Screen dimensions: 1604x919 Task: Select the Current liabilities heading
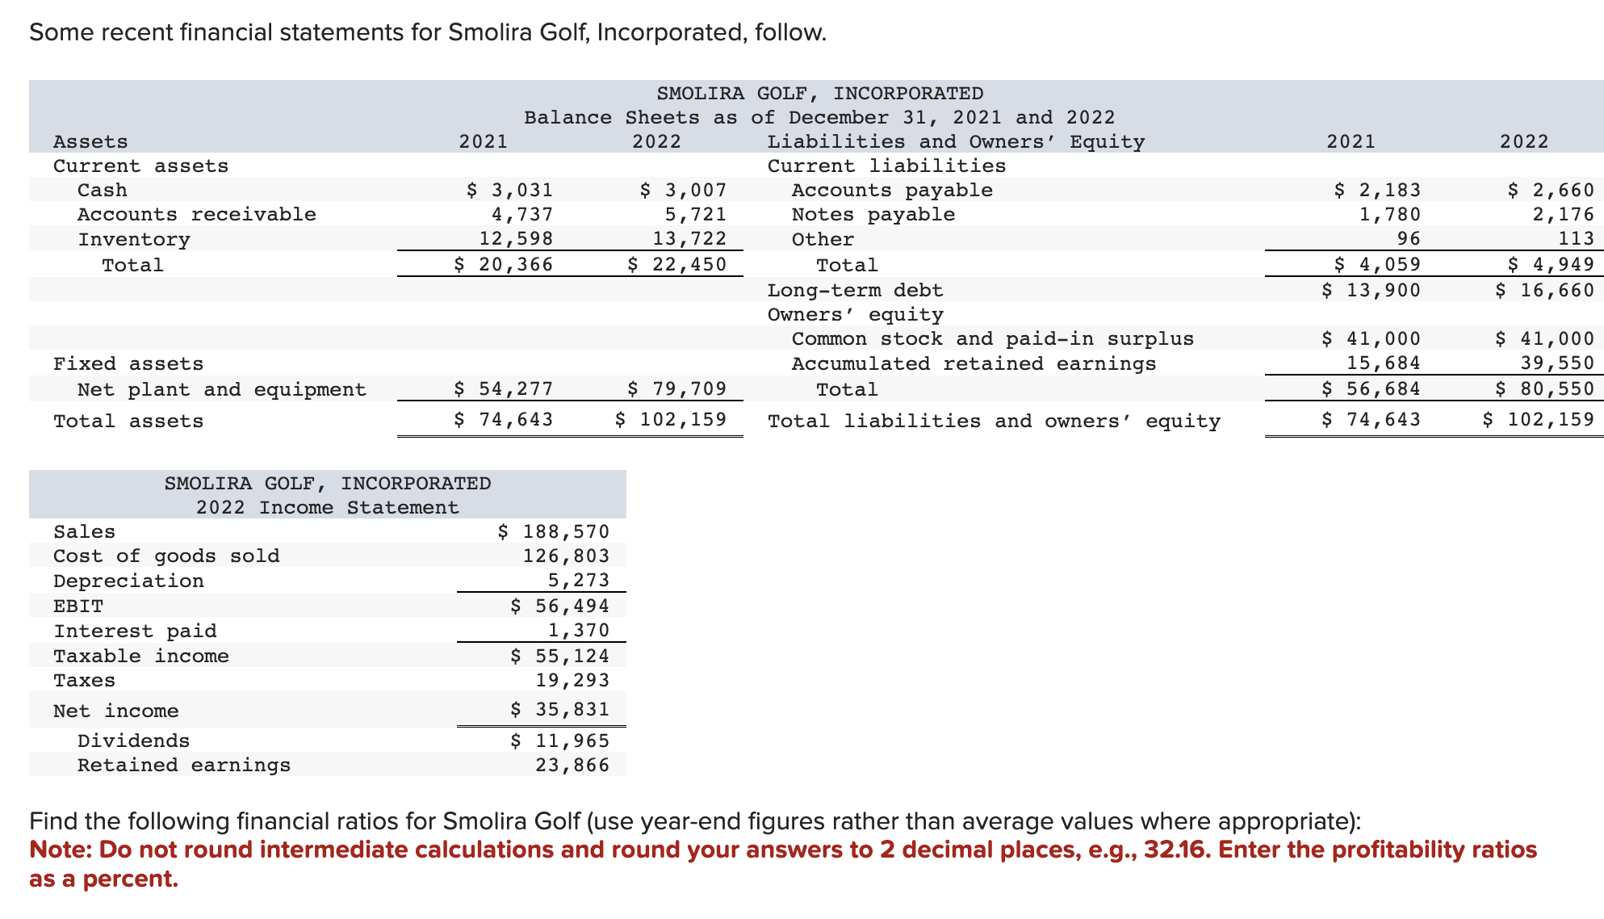click(x=886, y=166)
